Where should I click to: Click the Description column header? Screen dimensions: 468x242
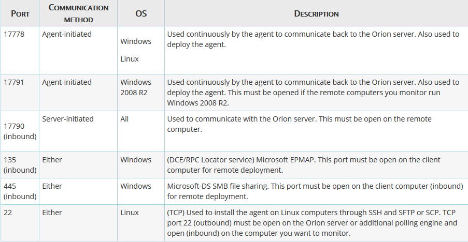point(316,13)
